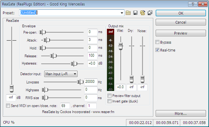Screen dimensions: 209x127
Task: Enable Preview filter output checkbox
Action: tap(109, 96)
